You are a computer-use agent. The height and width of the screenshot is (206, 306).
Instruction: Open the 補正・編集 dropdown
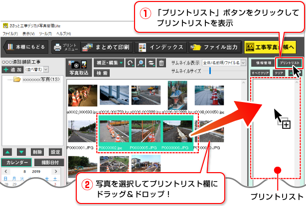109,63
